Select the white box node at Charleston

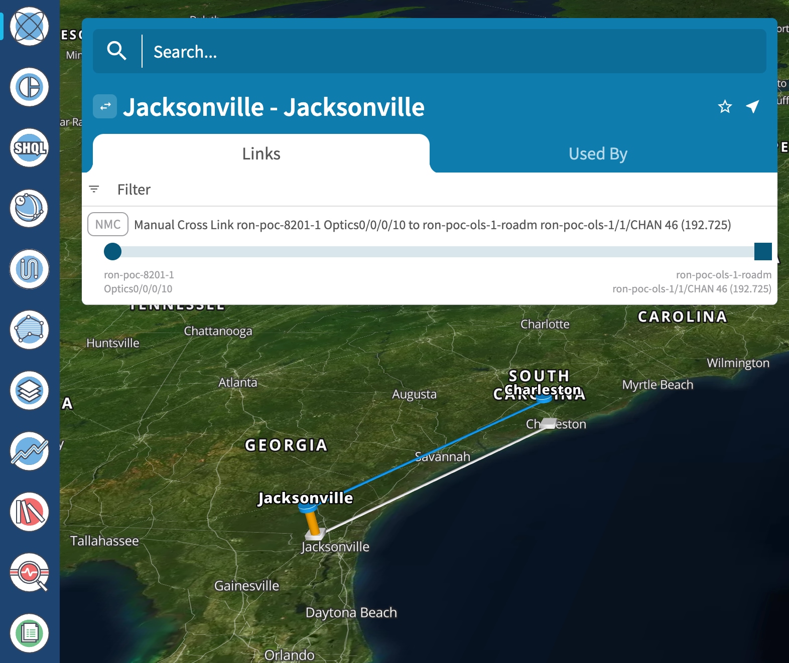549,423
